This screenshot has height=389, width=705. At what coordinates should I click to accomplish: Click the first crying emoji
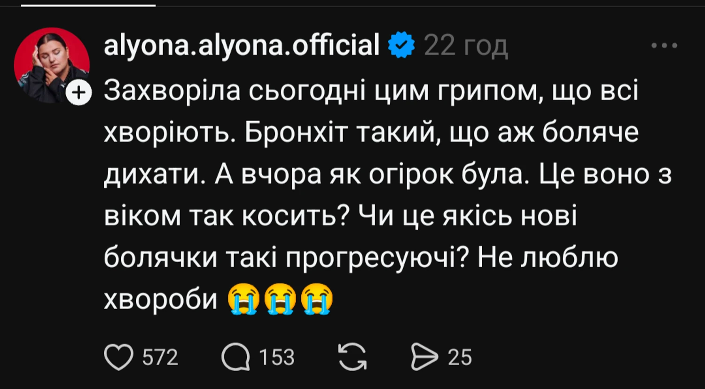[243, 299]
